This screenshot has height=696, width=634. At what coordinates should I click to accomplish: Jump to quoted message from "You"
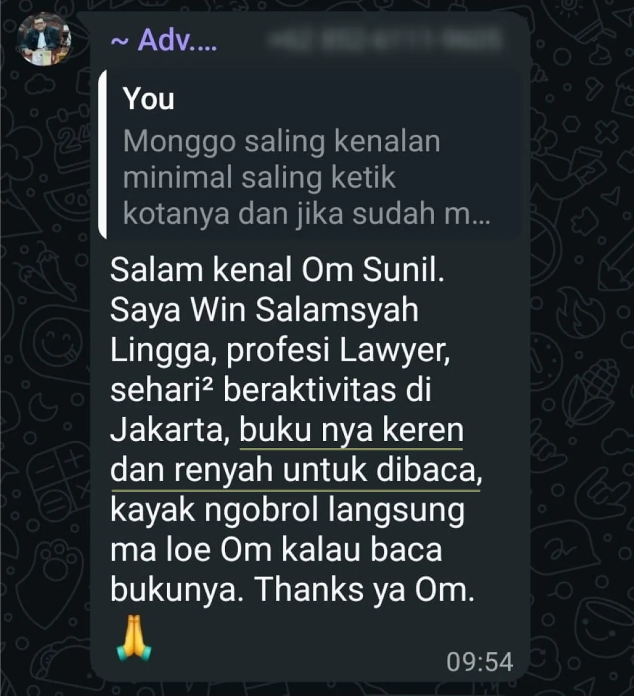(x=309, y=155)
